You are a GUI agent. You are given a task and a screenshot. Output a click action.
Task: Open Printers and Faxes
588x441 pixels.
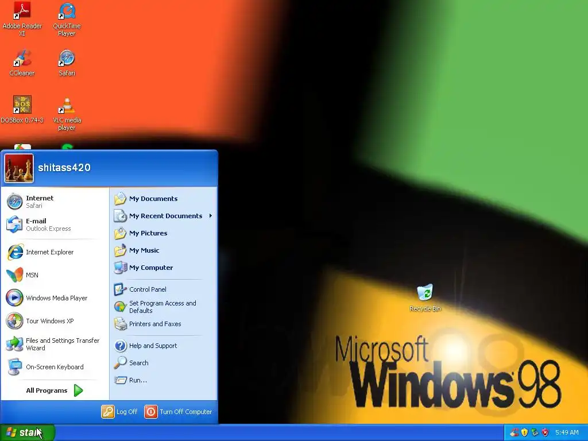coord(164,324)
